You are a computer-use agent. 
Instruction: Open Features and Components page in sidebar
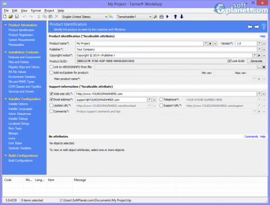pos(24,57)
